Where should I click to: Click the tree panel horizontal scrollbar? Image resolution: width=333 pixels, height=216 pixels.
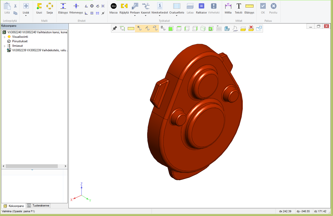(x=31, y=166)
